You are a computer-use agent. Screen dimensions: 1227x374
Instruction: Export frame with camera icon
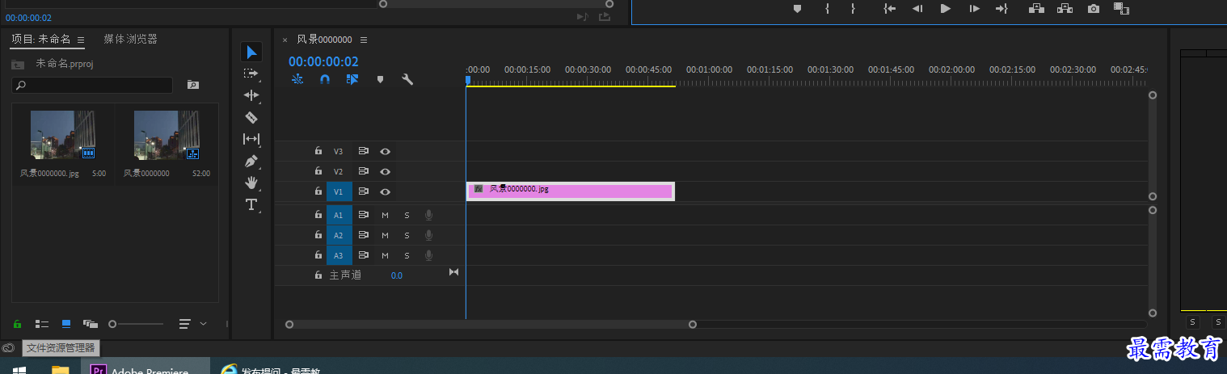coord(1094,8)
